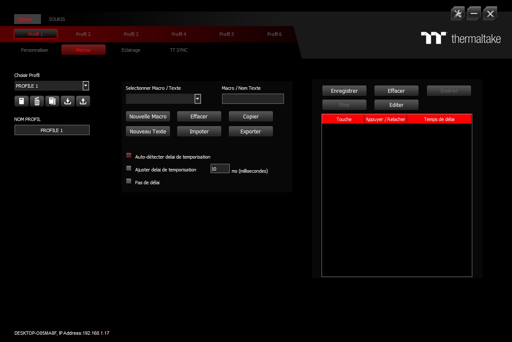The height and width of the screenshot is (342, 512).
Task: Switch to the SOURIS tab
Action: (57, 19)
